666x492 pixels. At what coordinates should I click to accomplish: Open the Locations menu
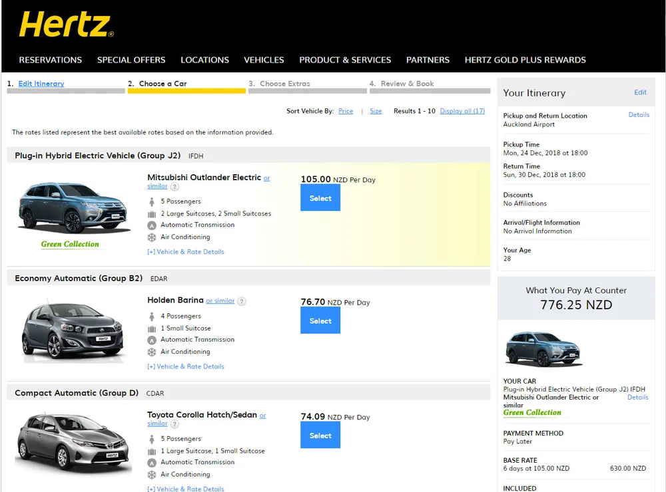tap(204, 60)
